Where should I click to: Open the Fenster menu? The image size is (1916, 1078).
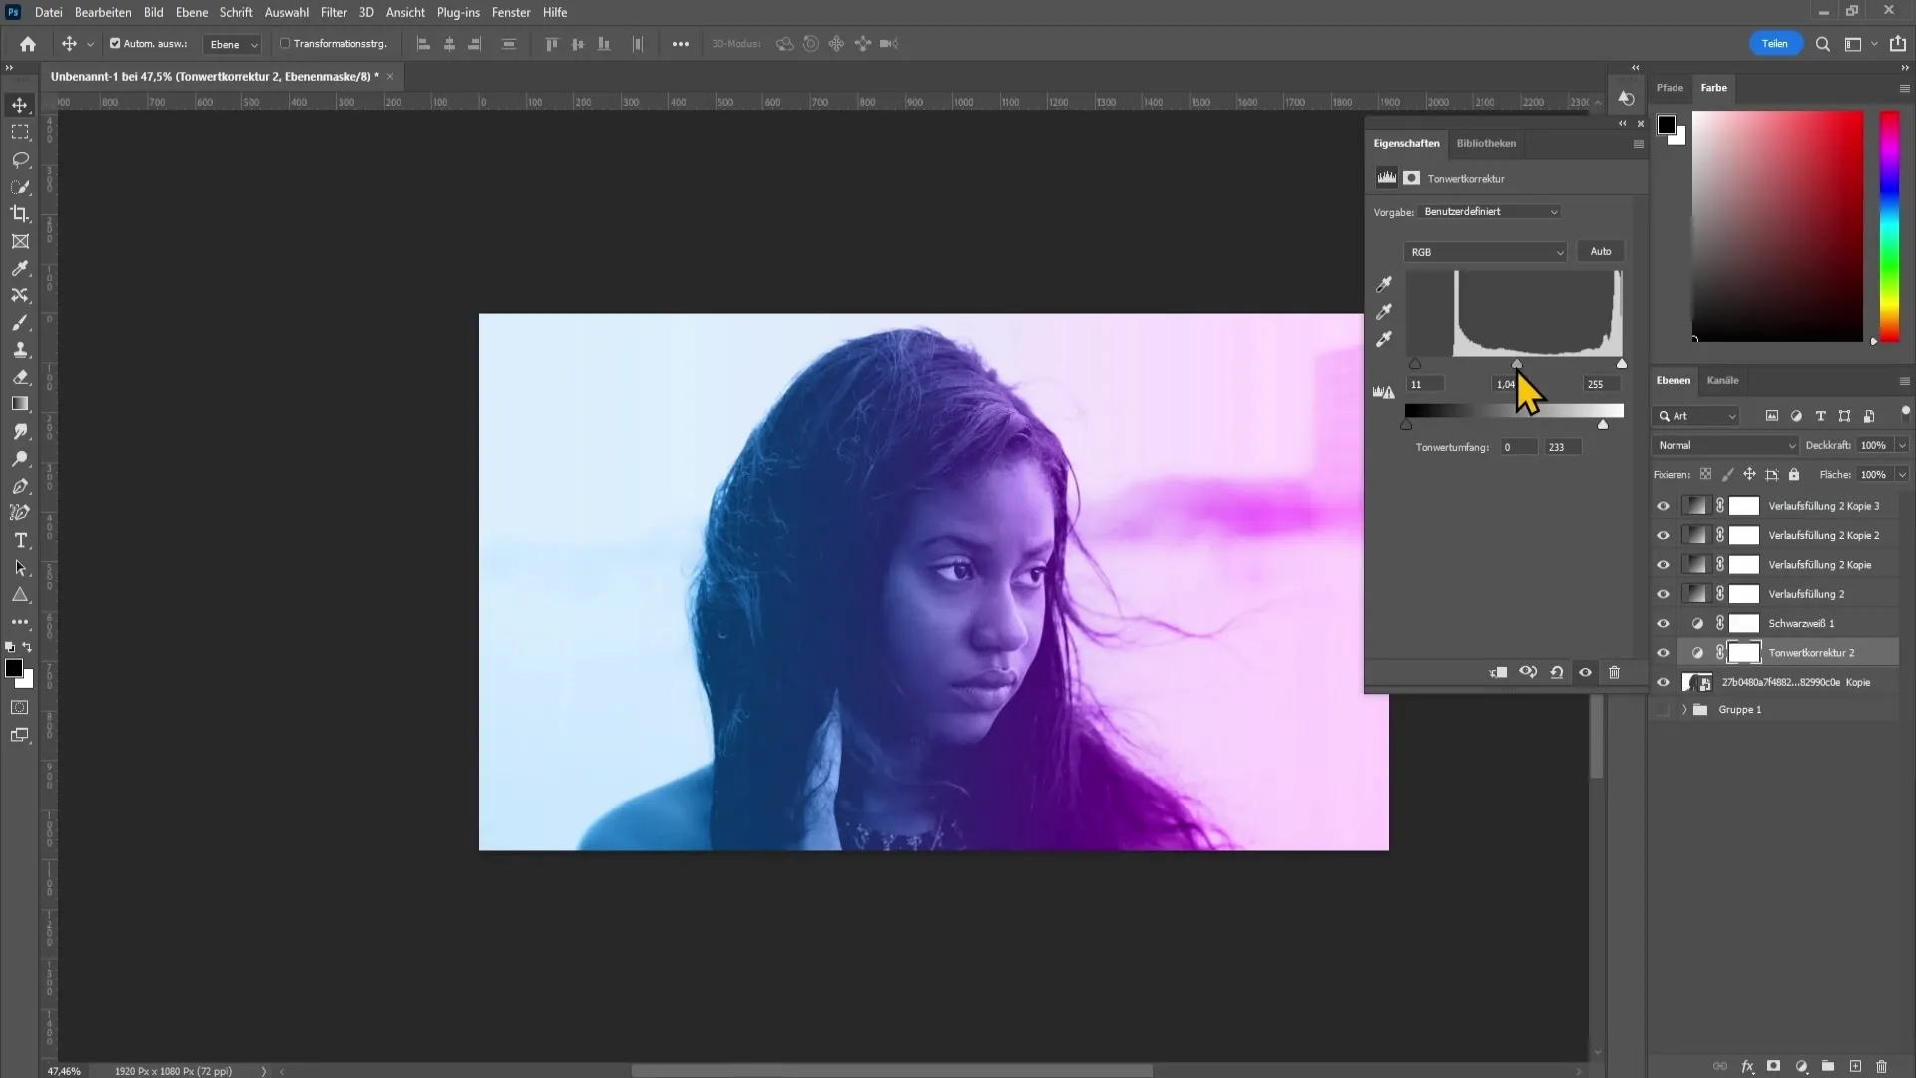511,12
